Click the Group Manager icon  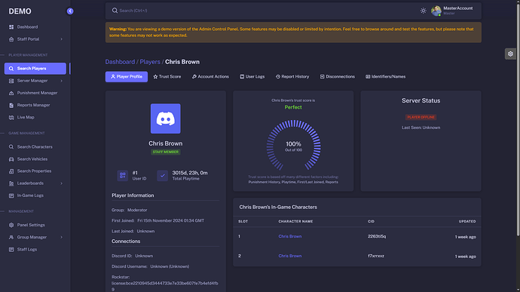(11, 237)
